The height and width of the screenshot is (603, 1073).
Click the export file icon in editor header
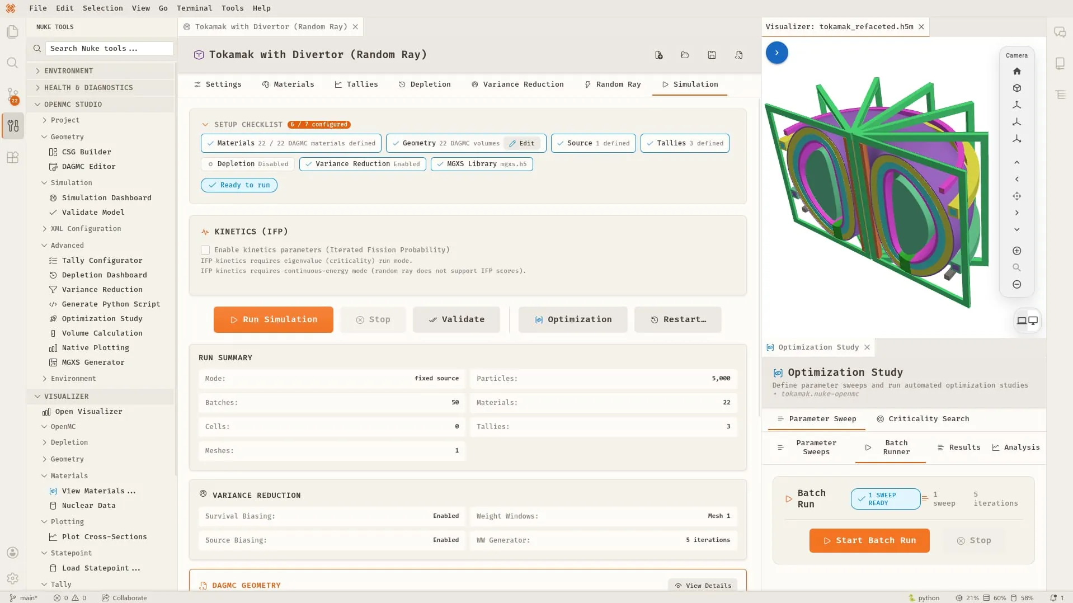point(738,55)
